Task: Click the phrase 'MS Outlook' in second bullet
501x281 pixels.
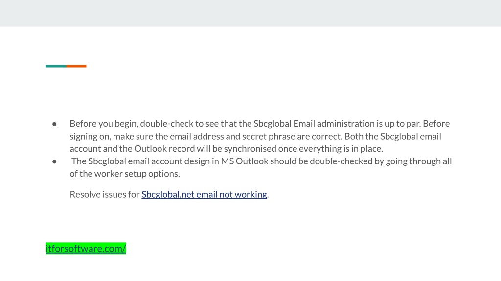Action: point(245,161)
